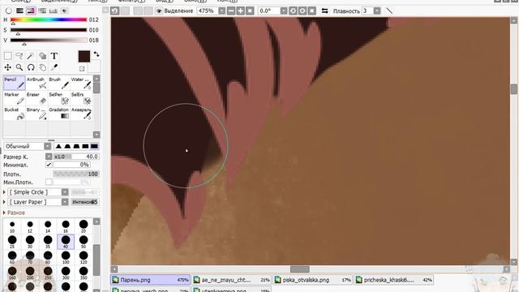Adjust the Saturation slider

click(49, 30)
